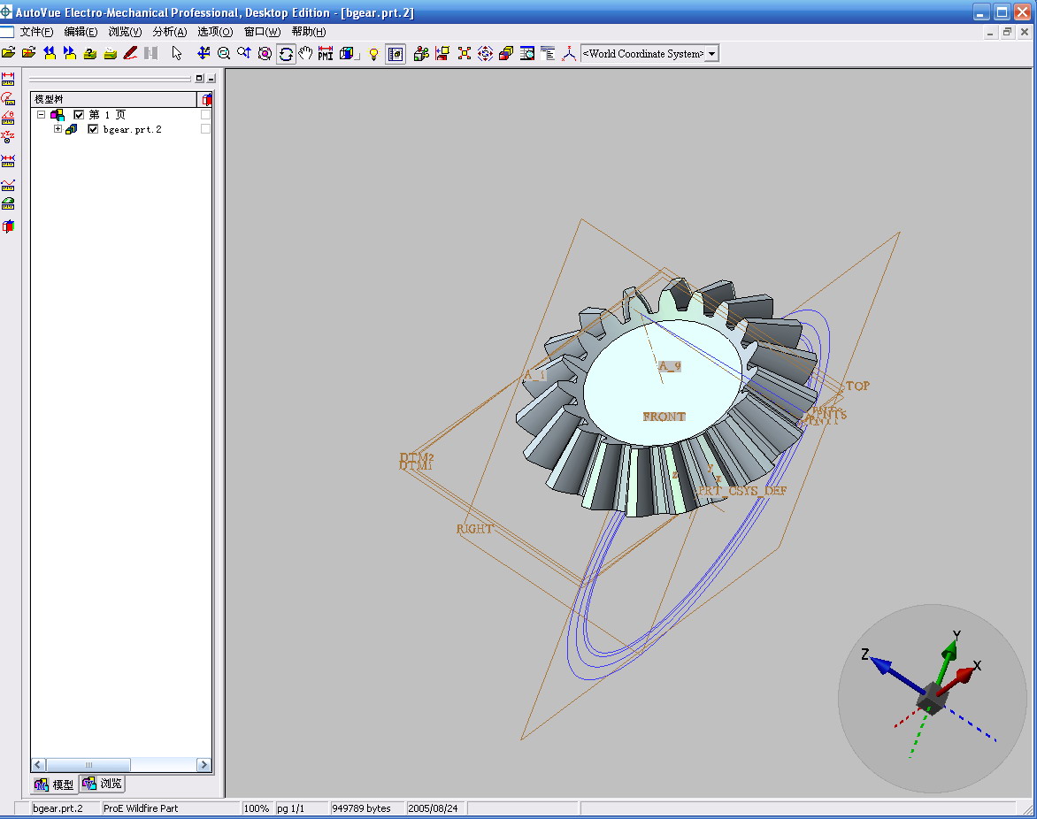
Task: Select the arrow pointer tool
Action: (177, 54)
